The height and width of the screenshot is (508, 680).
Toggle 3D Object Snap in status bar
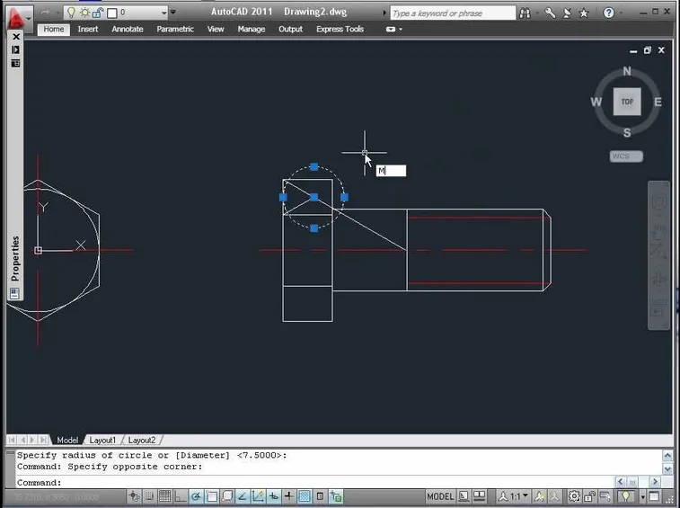coord(227,495)
